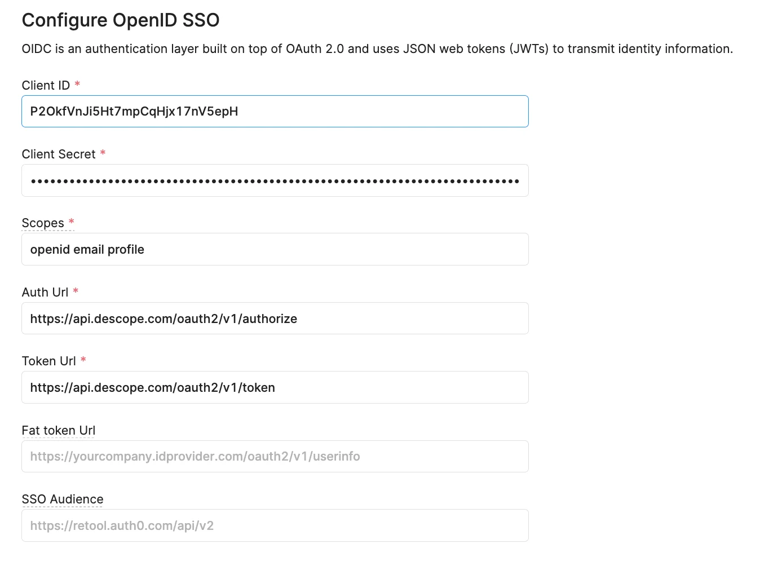Click the SSO Audience underlined label
The width and height of the screenshot is (760, 566).
62,499
